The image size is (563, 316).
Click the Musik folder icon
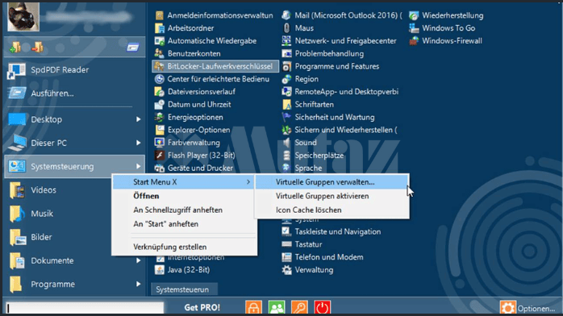pyautogui.click(x=17, y=214)
